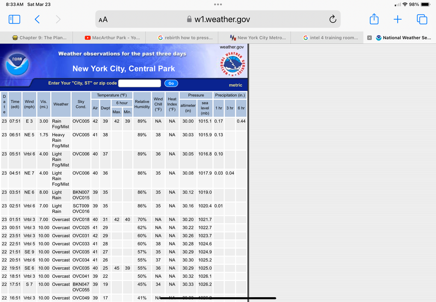Click altimeter value 30.33
This screenshot has width=436, height=302.
point(188,285)
